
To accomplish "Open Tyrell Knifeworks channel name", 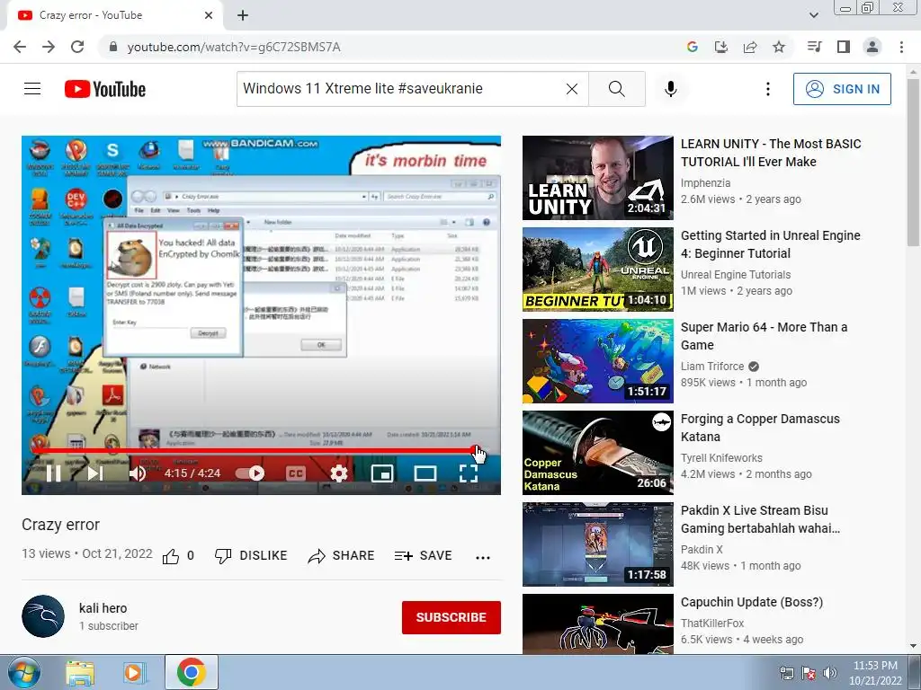I will [721, 457].
